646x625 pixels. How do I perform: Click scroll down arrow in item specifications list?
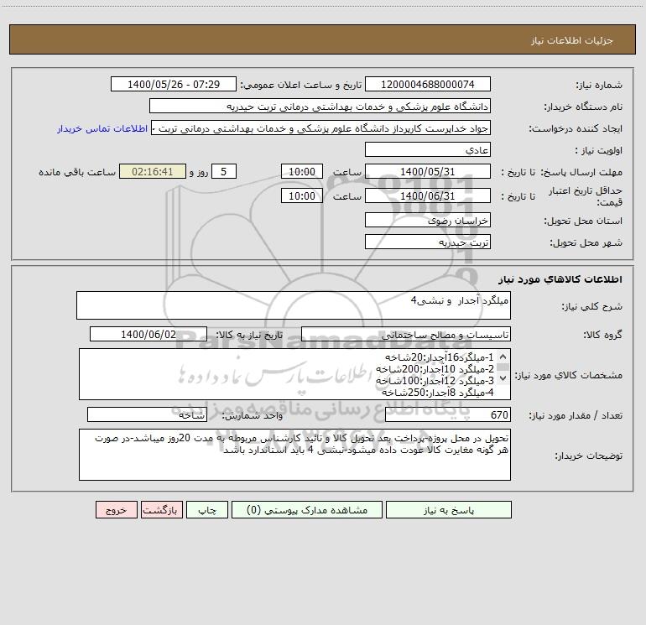coord(503,378)
